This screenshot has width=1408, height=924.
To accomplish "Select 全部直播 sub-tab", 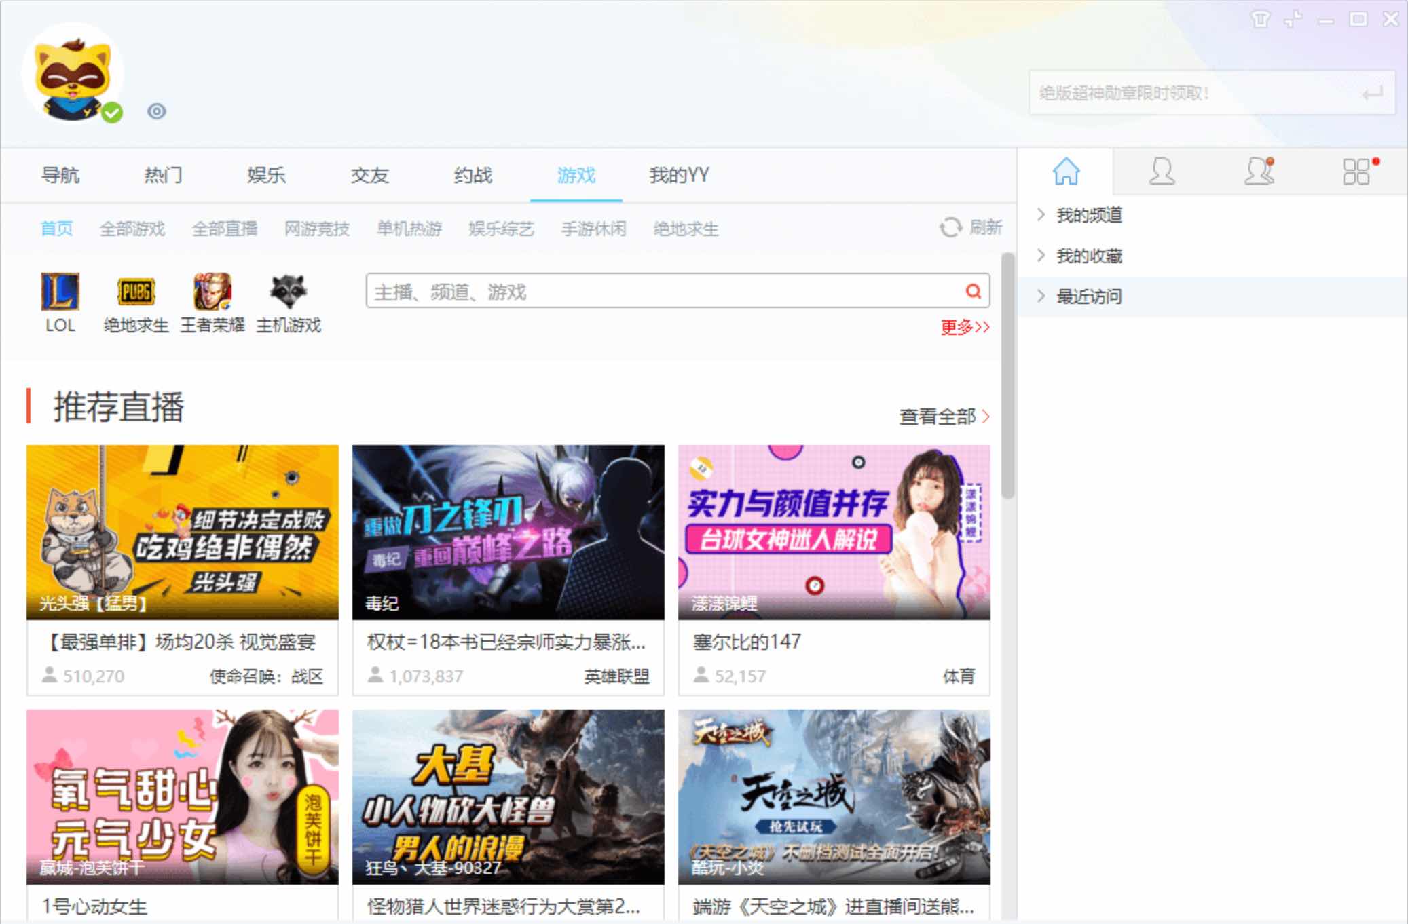I will [x=225, y=229].
